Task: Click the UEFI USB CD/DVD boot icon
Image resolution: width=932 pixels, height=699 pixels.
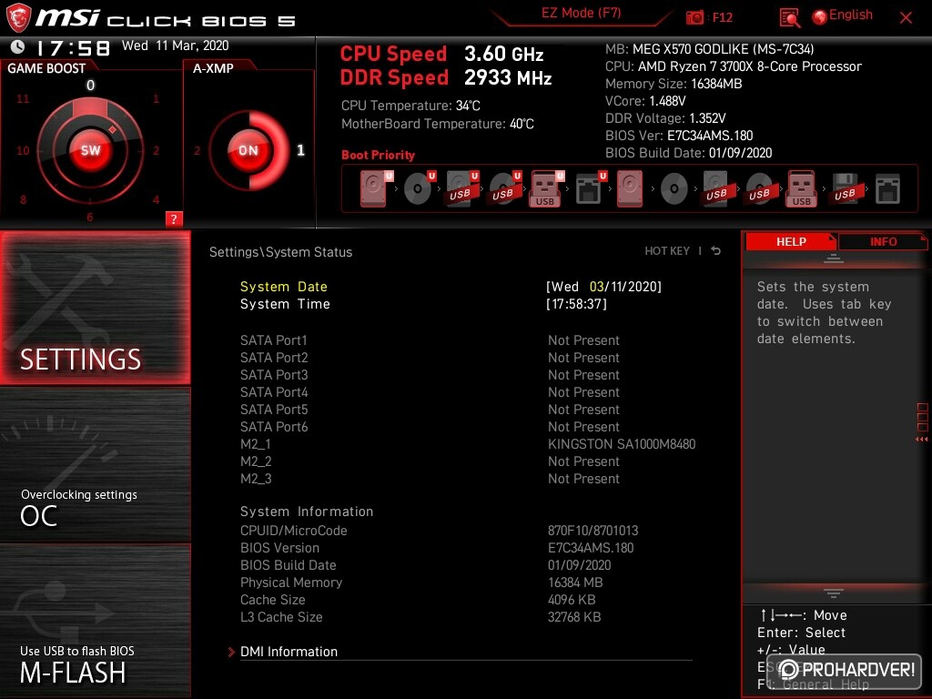Action: tap(504, 189)
